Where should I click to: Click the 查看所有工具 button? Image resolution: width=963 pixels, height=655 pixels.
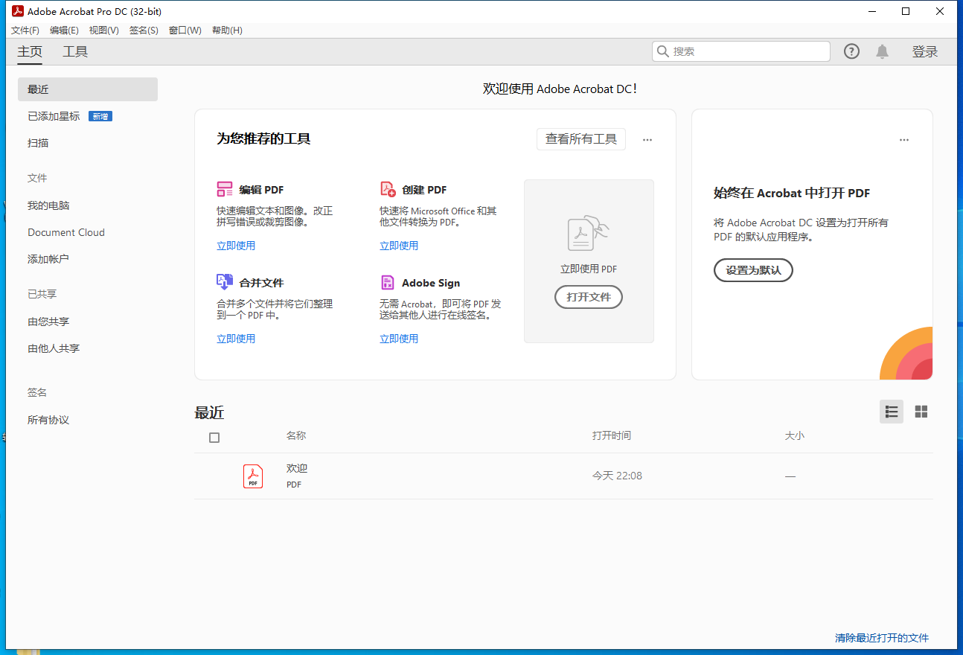tap(581, 139)
